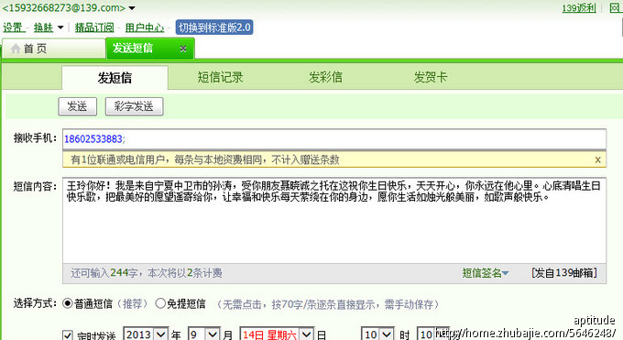This screenshot has height=340, width=623.
Task: Open the 精品订阅 link
Action: pos(94,27)
